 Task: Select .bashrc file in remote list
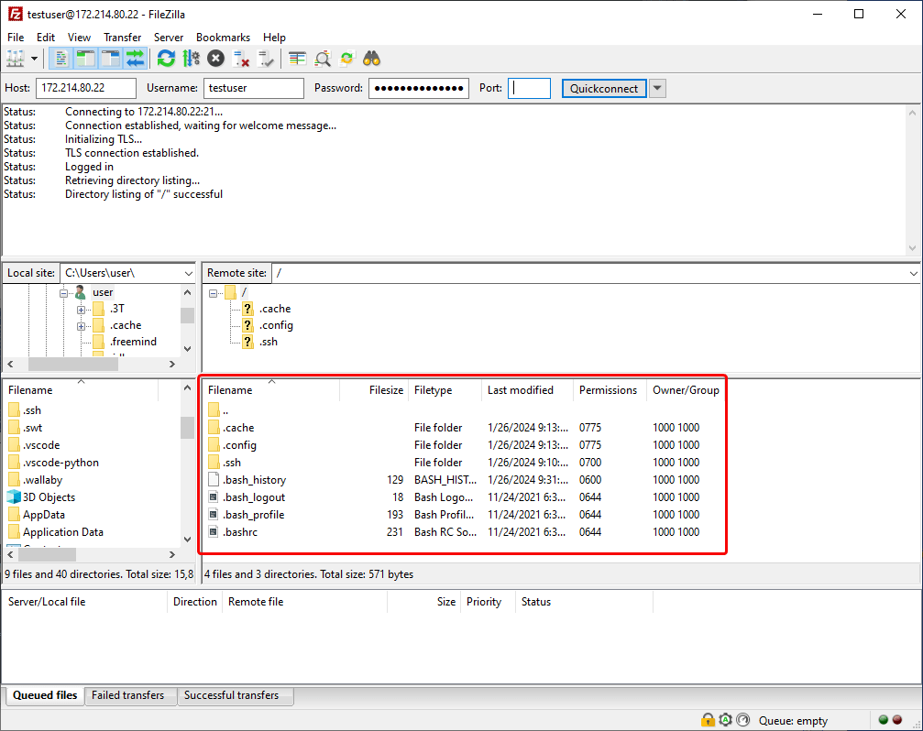[239, 532]
